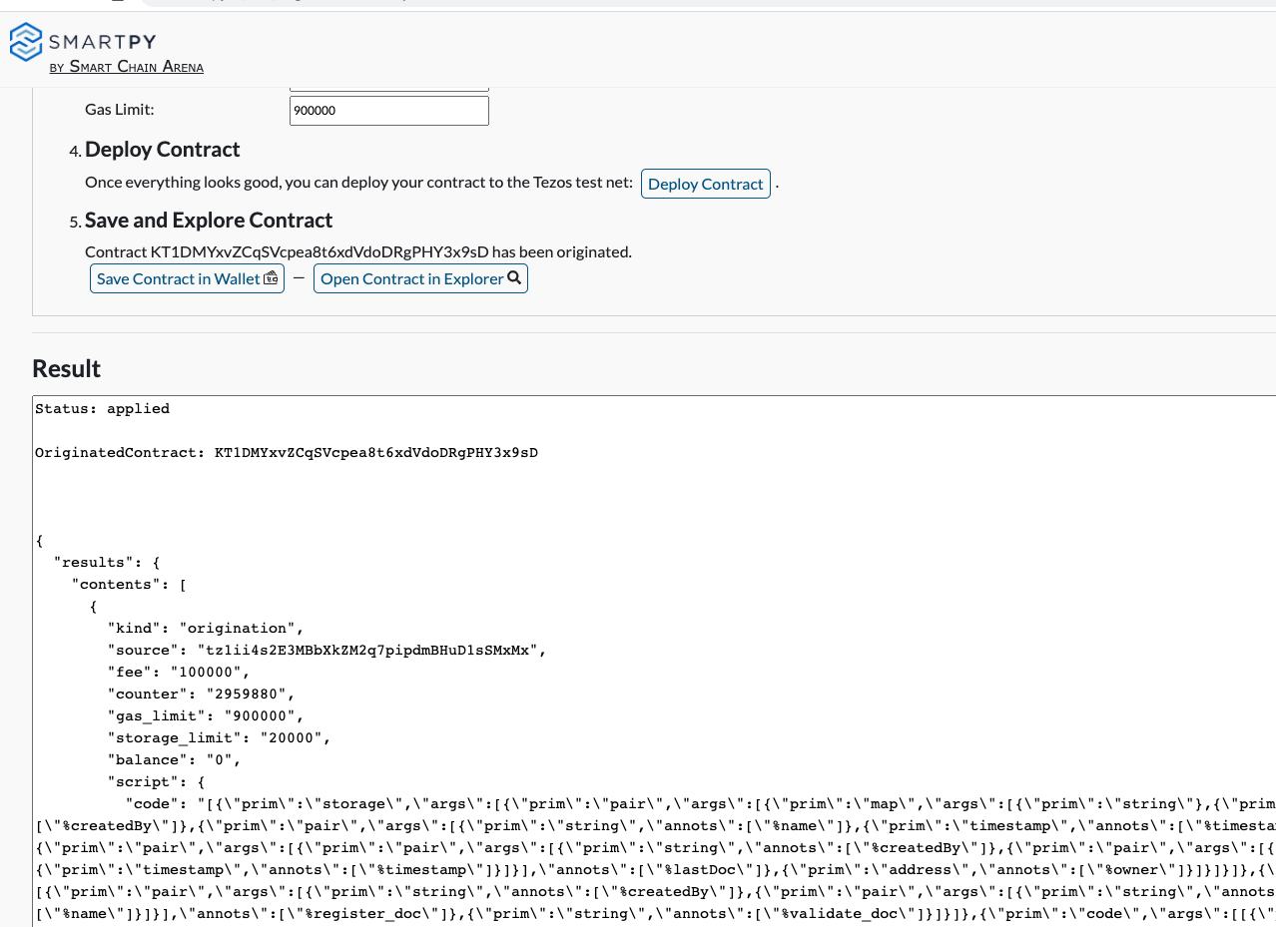This screenshot has height=927, width=1276.
Task: Click the originated contract address sentence
Action: point(358,251)
